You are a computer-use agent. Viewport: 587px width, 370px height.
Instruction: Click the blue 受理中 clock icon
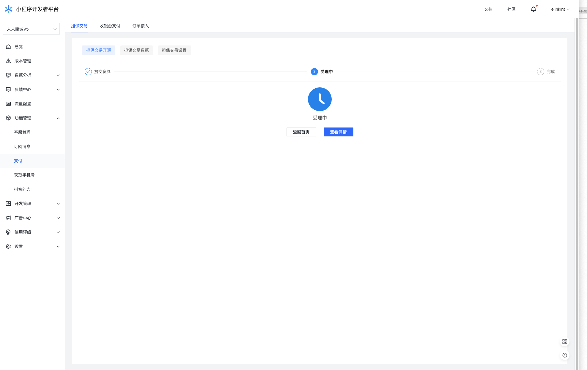pos(320,99)
